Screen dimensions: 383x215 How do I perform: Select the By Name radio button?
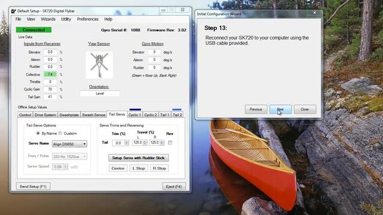pyautogui.click(x=38, y=133)
